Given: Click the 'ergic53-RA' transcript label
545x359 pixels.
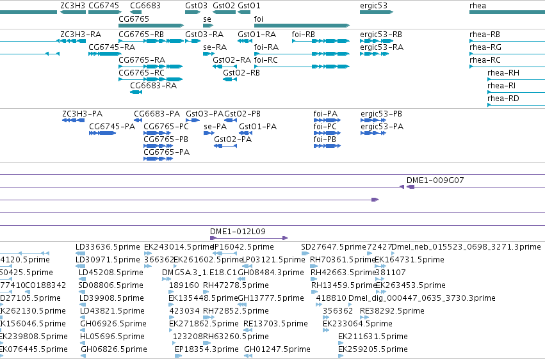Looking at the screenshot, I should pyautogui.click(x=382, y=47).
